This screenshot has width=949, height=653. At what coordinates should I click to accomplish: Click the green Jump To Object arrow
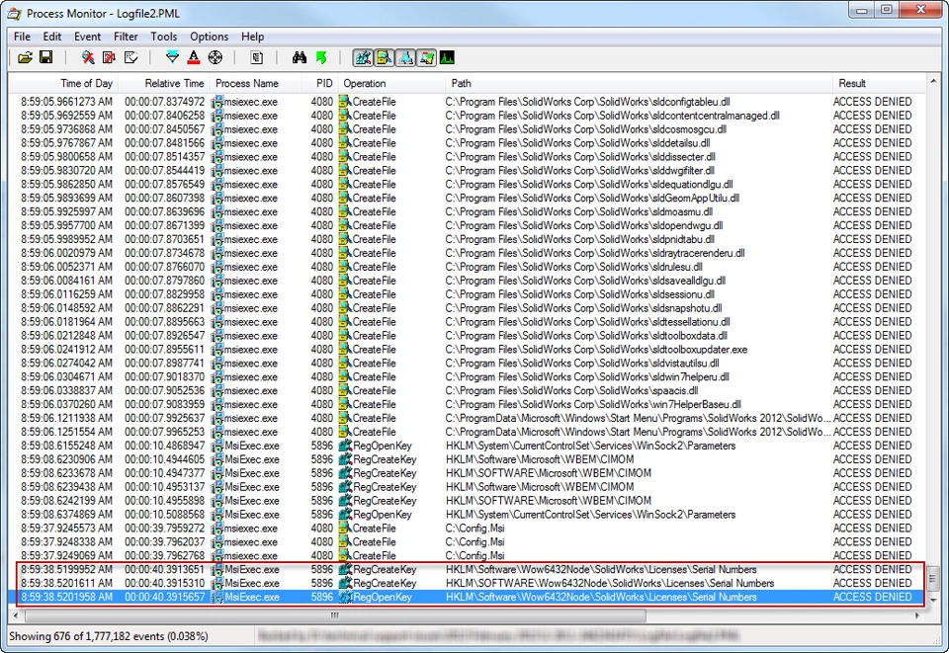[321, 58]
